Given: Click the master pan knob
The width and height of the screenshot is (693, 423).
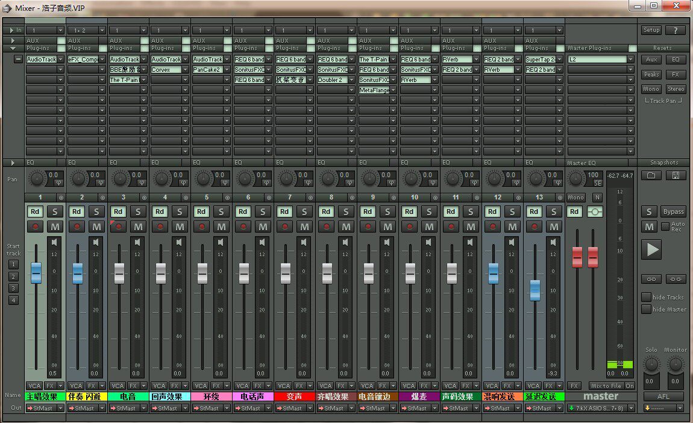Looking at the screenshot, I should click(575, 178).
